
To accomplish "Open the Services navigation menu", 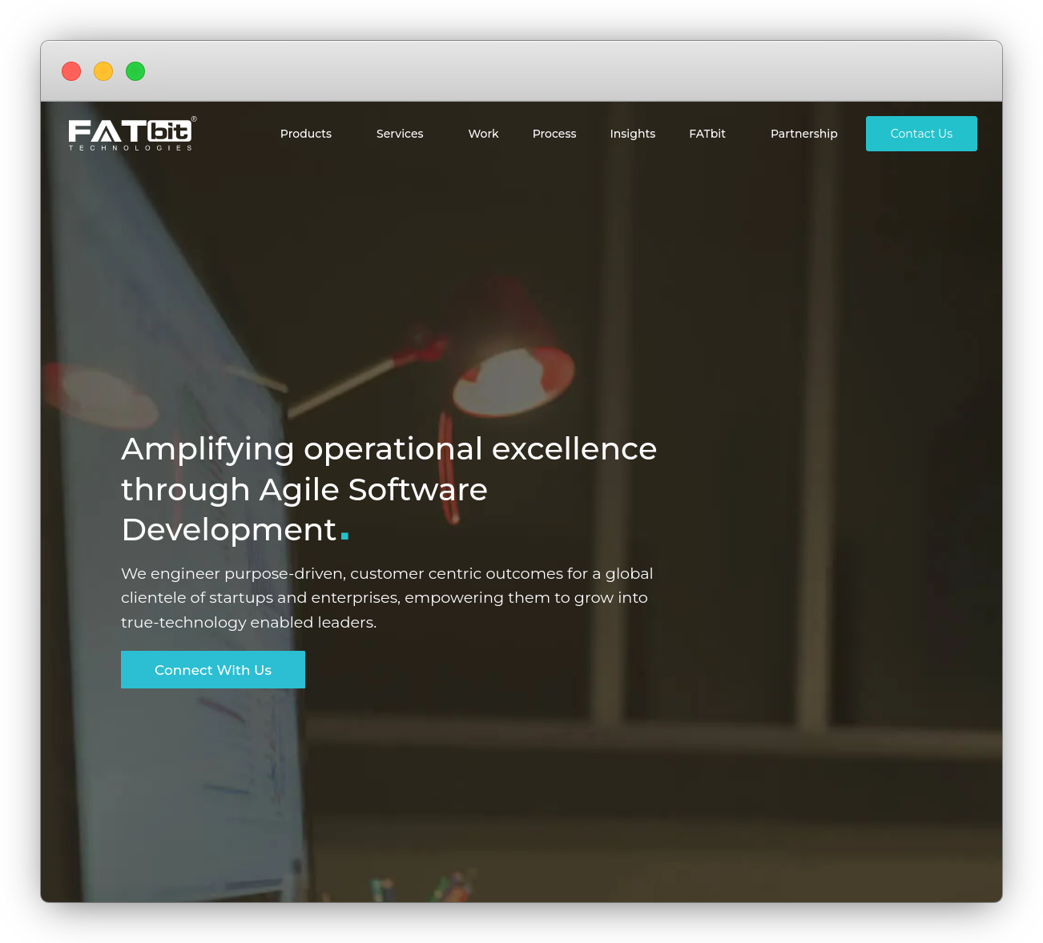I will 399,134.
